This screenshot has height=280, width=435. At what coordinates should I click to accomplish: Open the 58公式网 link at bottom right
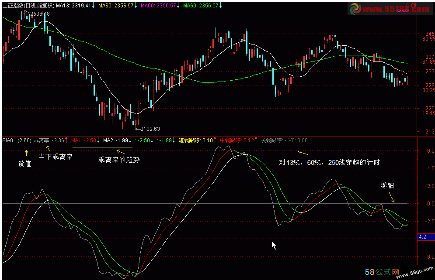[383, 273]
